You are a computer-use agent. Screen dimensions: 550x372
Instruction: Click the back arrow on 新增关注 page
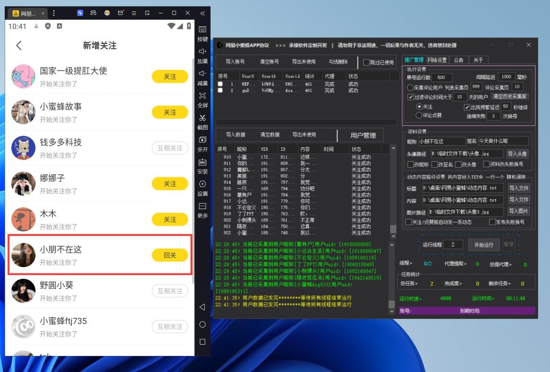(19, 46)
